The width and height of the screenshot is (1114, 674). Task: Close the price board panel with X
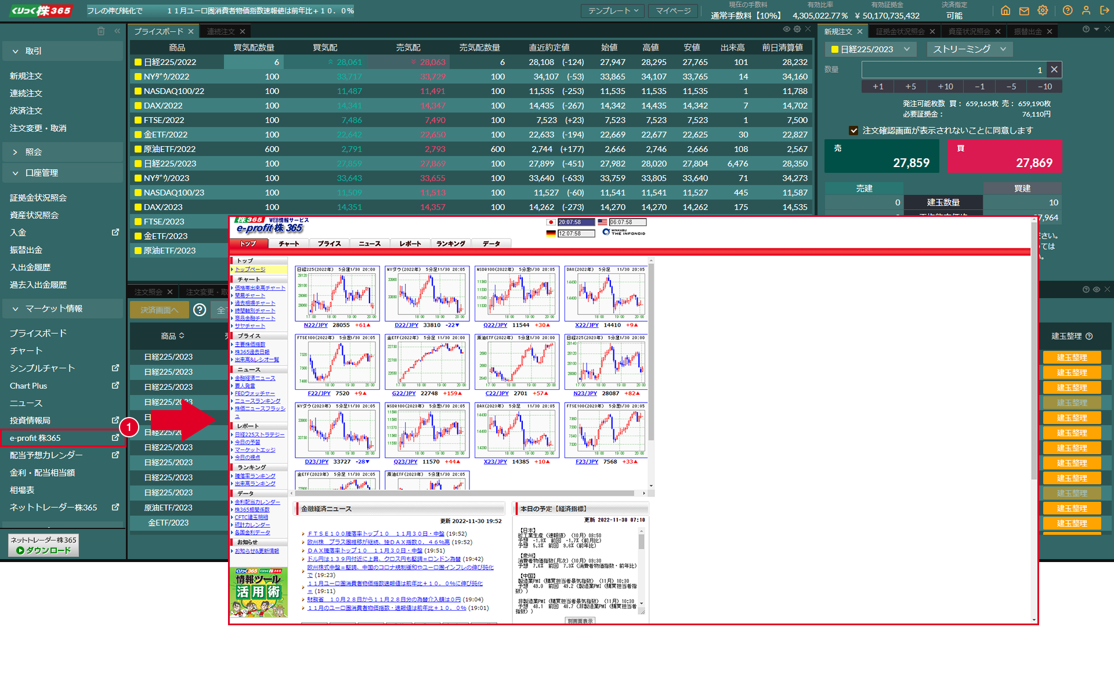click(808, 29)
